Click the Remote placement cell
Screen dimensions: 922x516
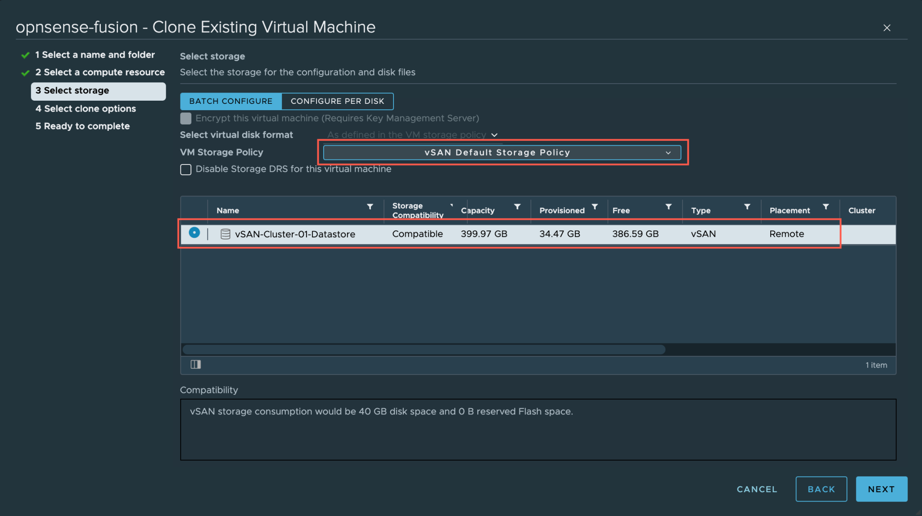click(786, 234)
